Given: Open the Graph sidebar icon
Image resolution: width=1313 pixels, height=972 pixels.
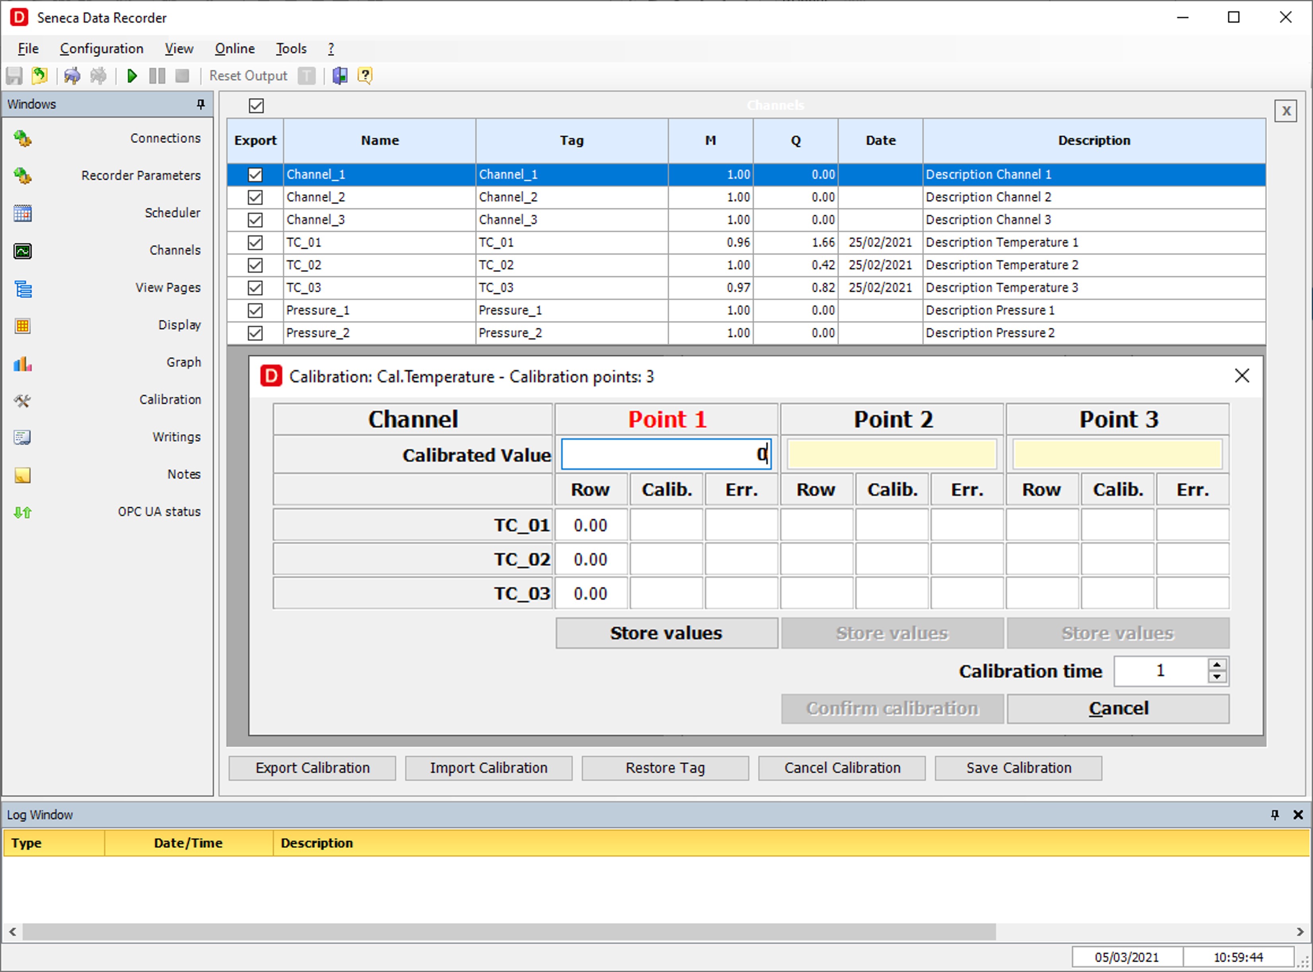Looking at the screenshot, I should (22, 364).
